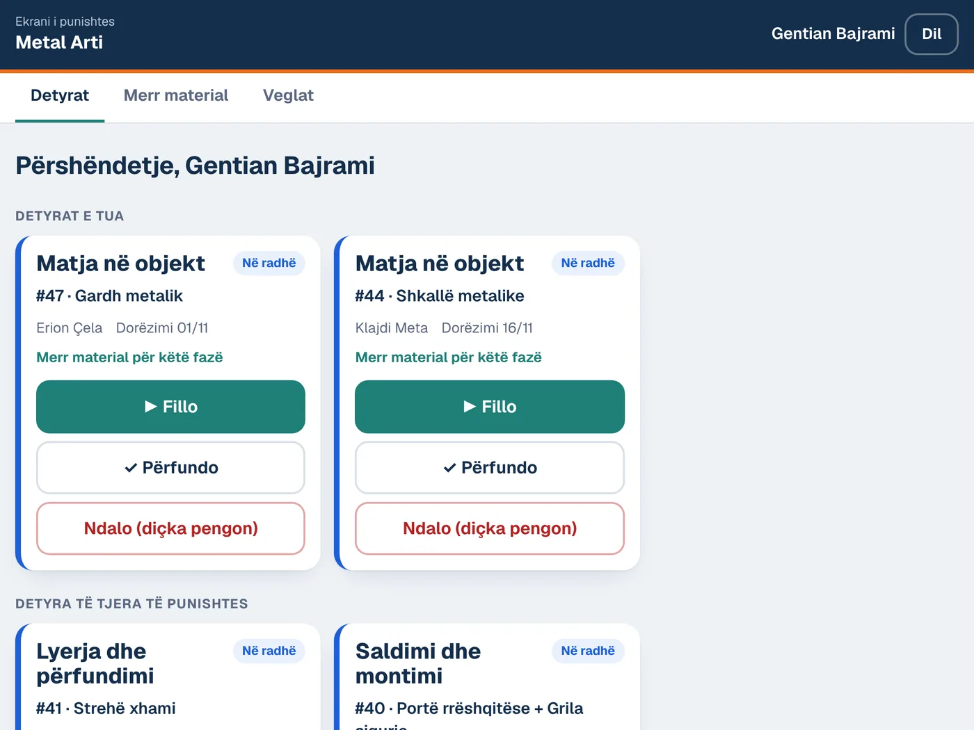Finish task #47 Gardh metalik with Përfundo
974x730 pixels.
[170, 468]
